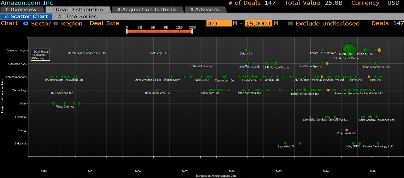Click the minimum deal size field showing 0.0
The image size is (404, 178).
pos(219,23)
